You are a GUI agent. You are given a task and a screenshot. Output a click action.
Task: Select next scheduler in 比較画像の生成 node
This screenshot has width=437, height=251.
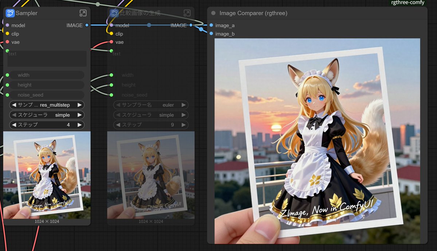point(184,115)
